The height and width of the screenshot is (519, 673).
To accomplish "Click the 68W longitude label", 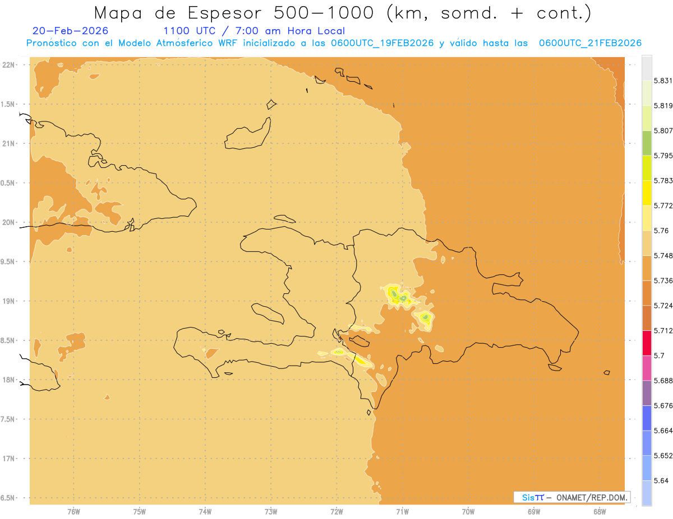I will (600, 512).
